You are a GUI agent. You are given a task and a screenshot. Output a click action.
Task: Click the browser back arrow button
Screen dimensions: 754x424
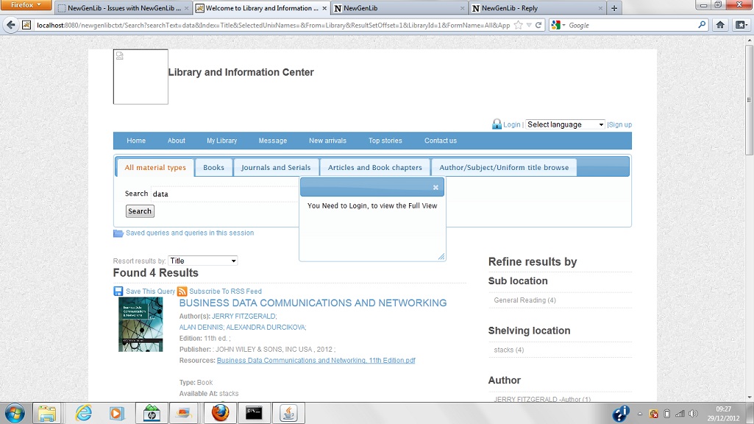pos(11,25)
